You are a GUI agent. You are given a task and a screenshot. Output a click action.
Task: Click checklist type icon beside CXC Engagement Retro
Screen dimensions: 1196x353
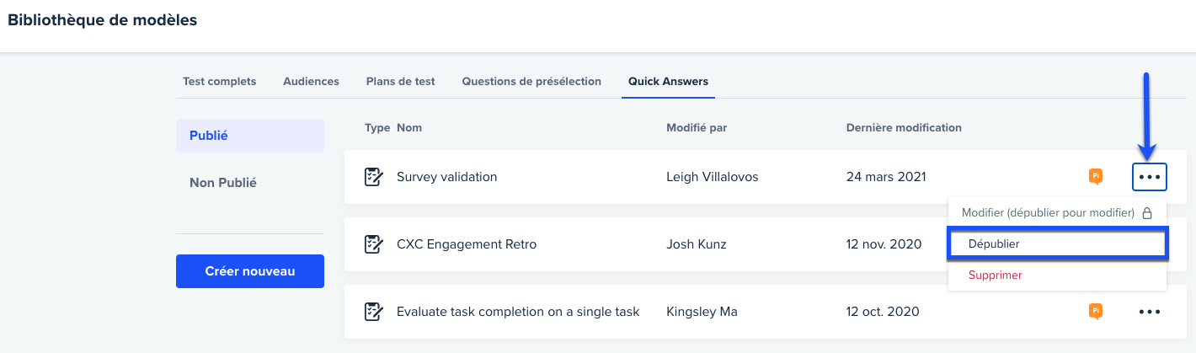coord(373,244)
